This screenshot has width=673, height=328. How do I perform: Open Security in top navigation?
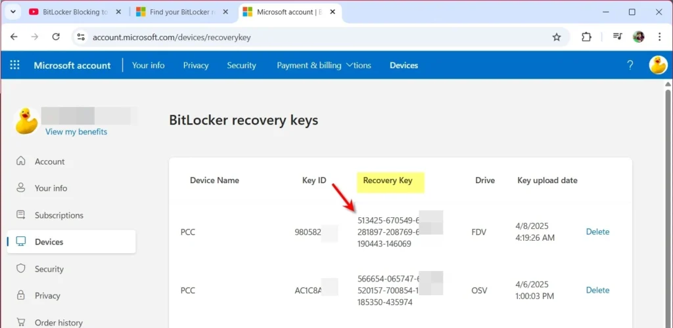[241, 65]
